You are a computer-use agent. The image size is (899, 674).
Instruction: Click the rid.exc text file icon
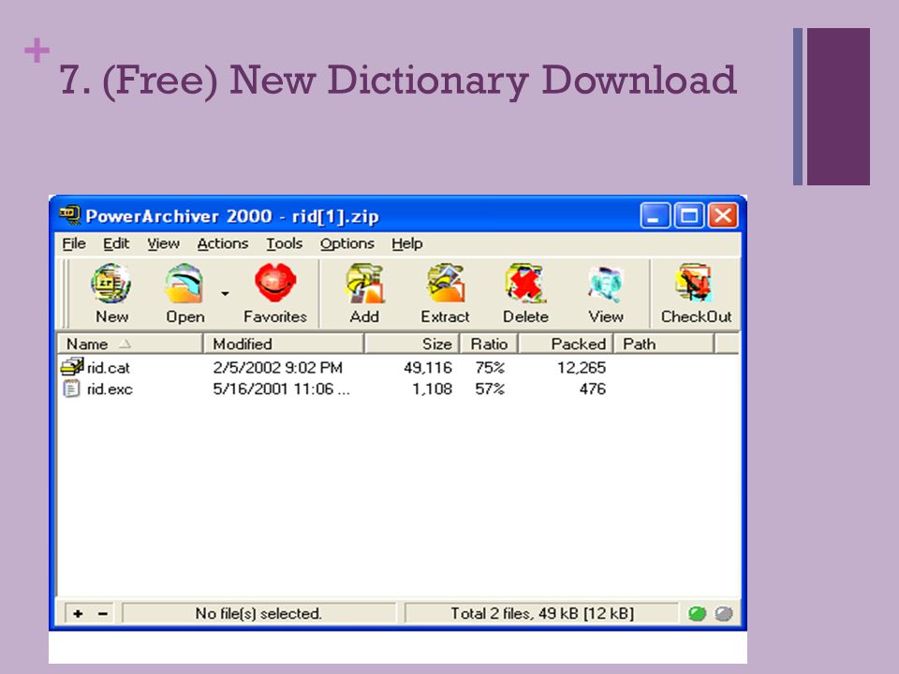click(x=71, y=388)
